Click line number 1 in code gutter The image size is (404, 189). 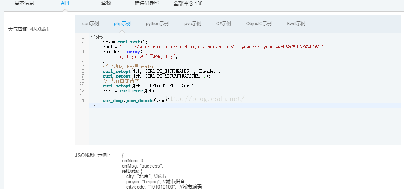click(83, 37)
